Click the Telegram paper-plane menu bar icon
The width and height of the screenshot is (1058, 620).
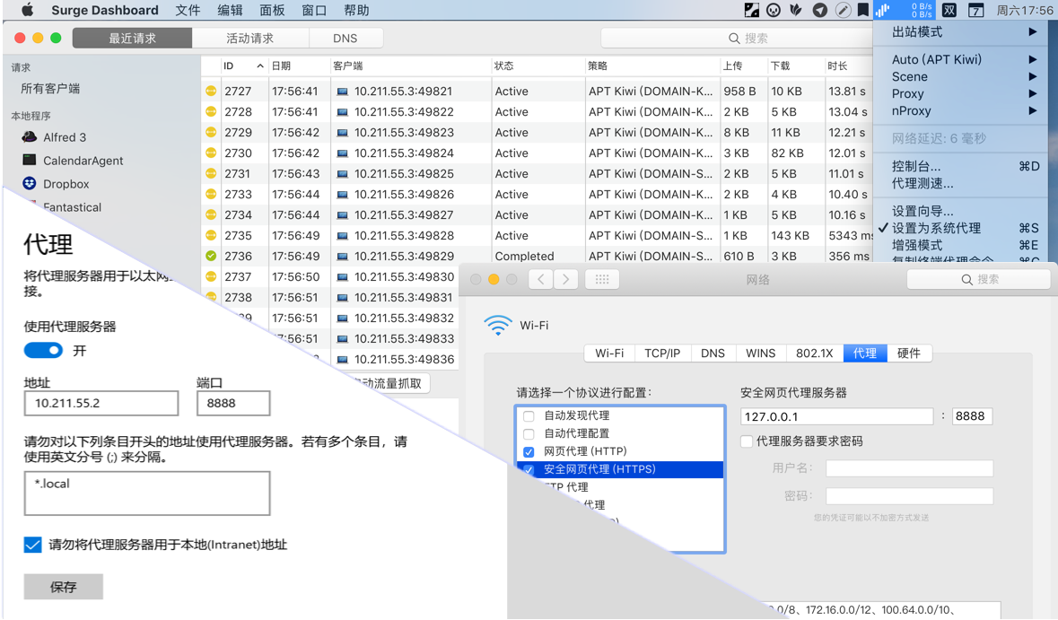click(x=820, y=10)
